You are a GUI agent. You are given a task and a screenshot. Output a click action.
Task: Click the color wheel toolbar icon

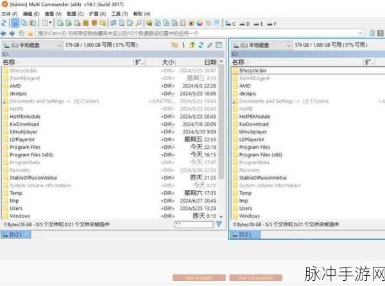click(x=200, y=23)
